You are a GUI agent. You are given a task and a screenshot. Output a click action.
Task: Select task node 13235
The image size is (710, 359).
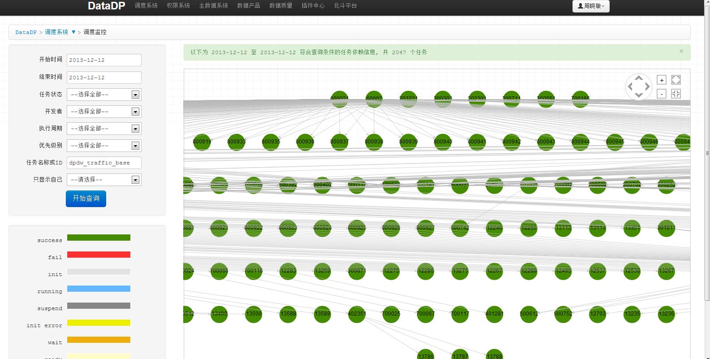[x=632, y=314]
